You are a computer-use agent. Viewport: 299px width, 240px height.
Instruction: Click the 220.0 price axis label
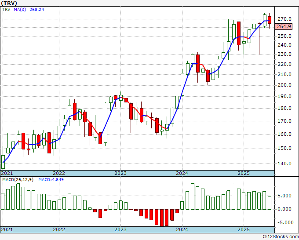[x=284, y=65]
